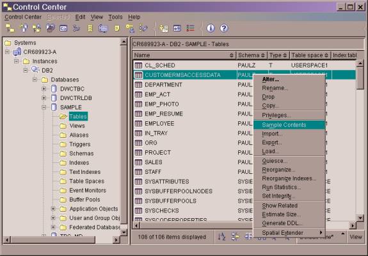Click the A-Z sort icon below the table
Image resolution: width=368 pixels, height=256 pixels.
point(221,237)
